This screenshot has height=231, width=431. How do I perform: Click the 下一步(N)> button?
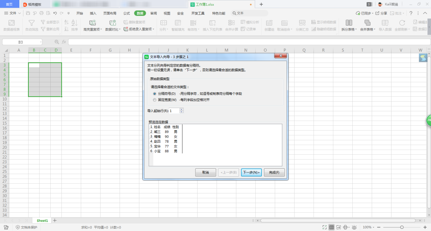point(251,172)
